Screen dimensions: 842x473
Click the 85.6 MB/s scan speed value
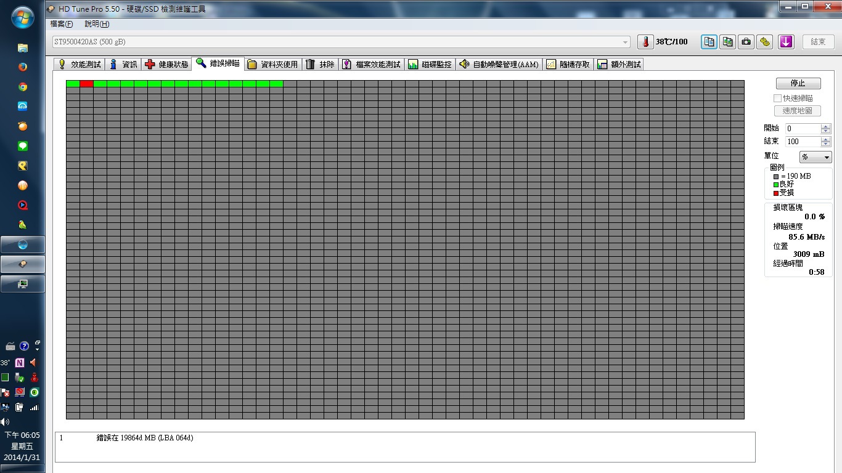click(806, 236)
